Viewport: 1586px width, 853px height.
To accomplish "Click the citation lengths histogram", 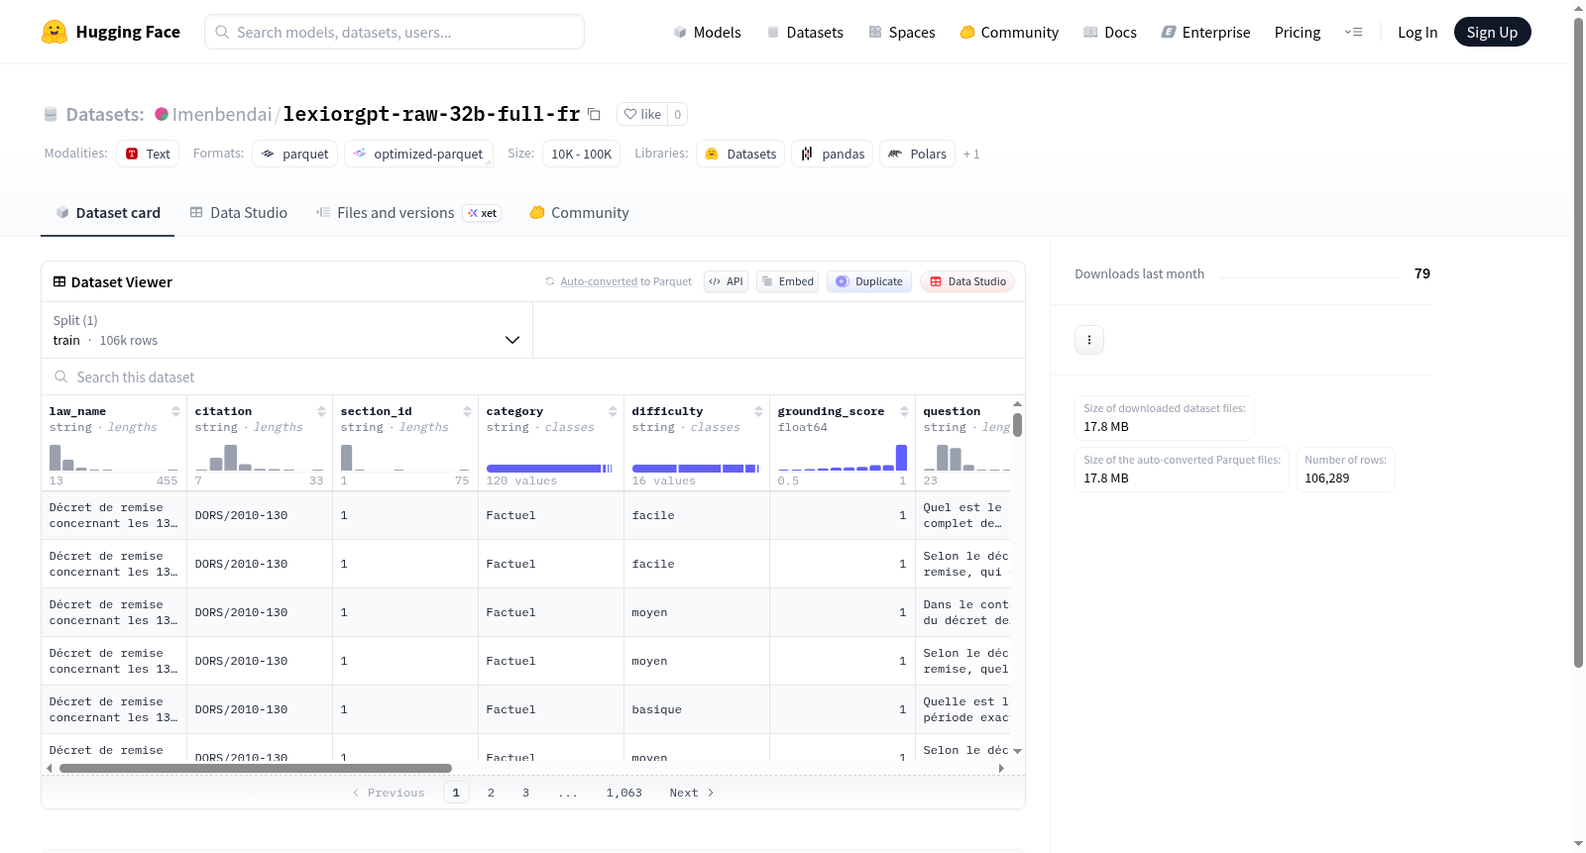I will pyautogui.click(x=260, y=457).
